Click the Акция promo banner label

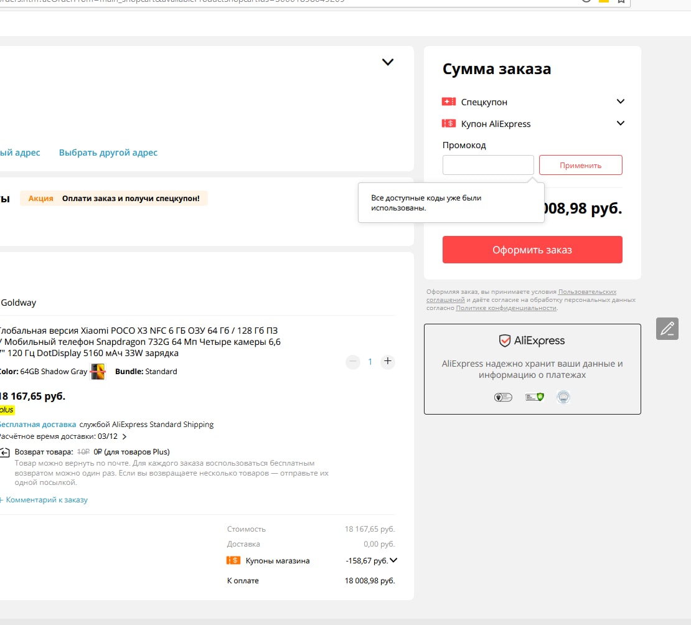40,199
